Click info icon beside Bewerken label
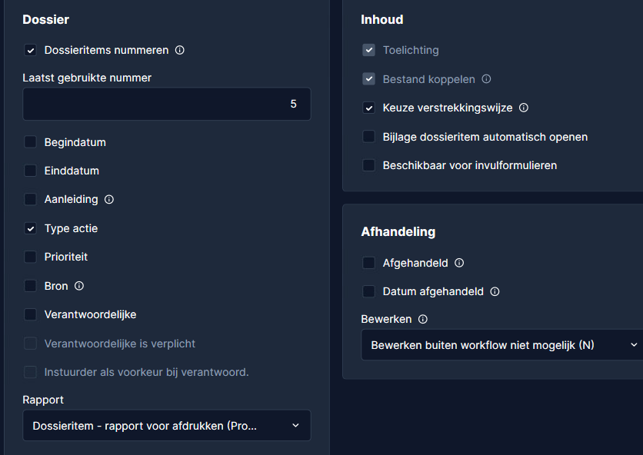The width and height of the screenshot is (643, 455). (x=423, y=319)
